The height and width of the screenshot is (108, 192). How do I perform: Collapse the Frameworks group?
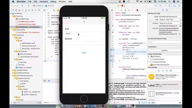(x=13, y=30)
